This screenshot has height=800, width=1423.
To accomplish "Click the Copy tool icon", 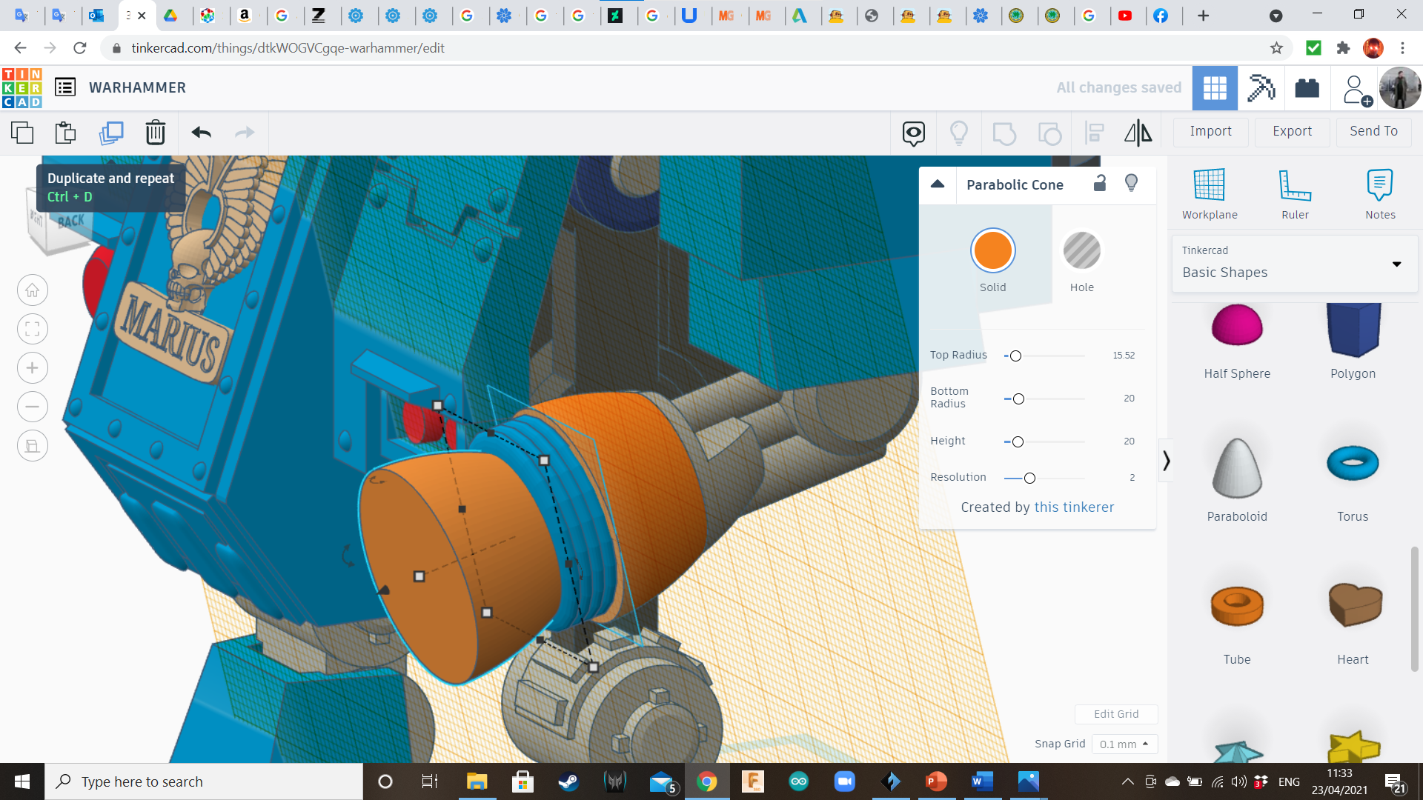I will (x=22, y=133).
